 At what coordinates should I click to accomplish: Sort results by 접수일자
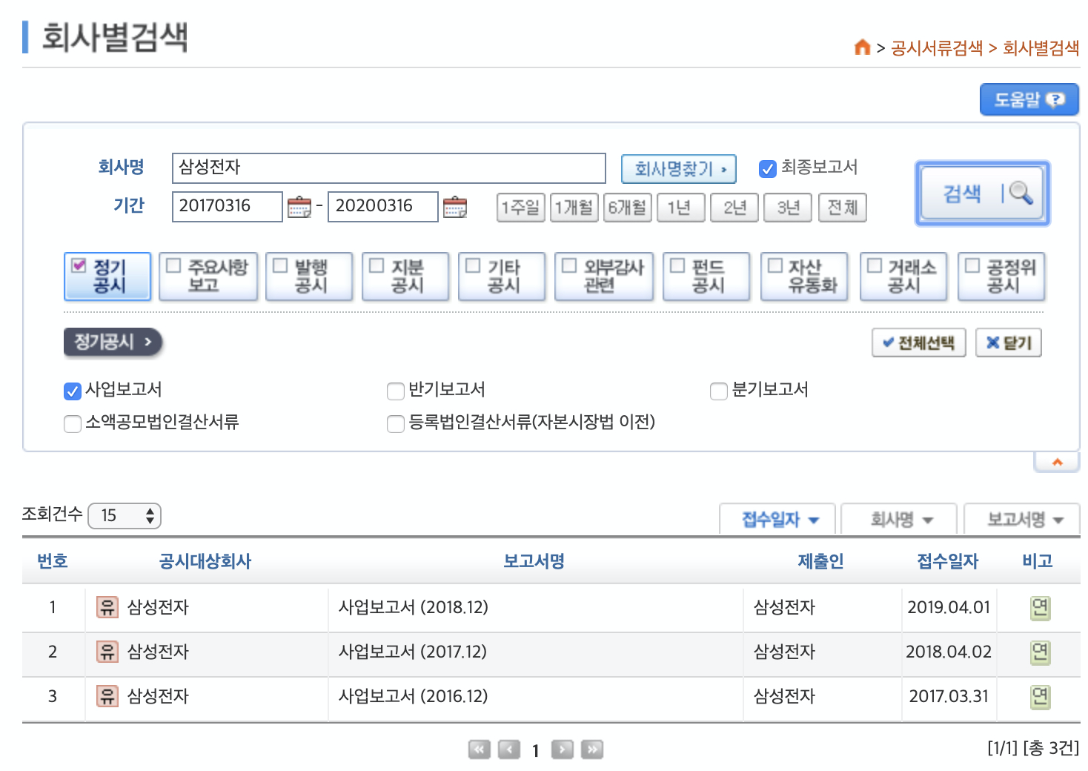point(778,519)
